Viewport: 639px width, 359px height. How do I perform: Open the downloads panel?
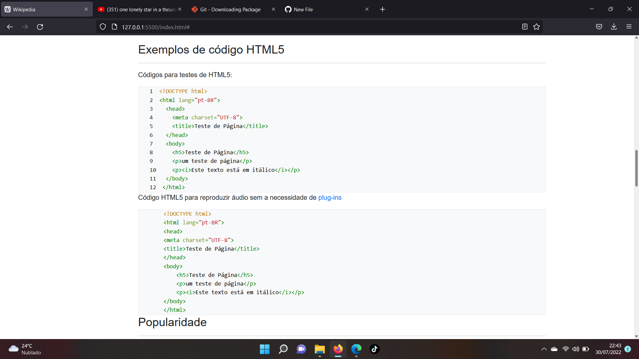coord(614,27)
